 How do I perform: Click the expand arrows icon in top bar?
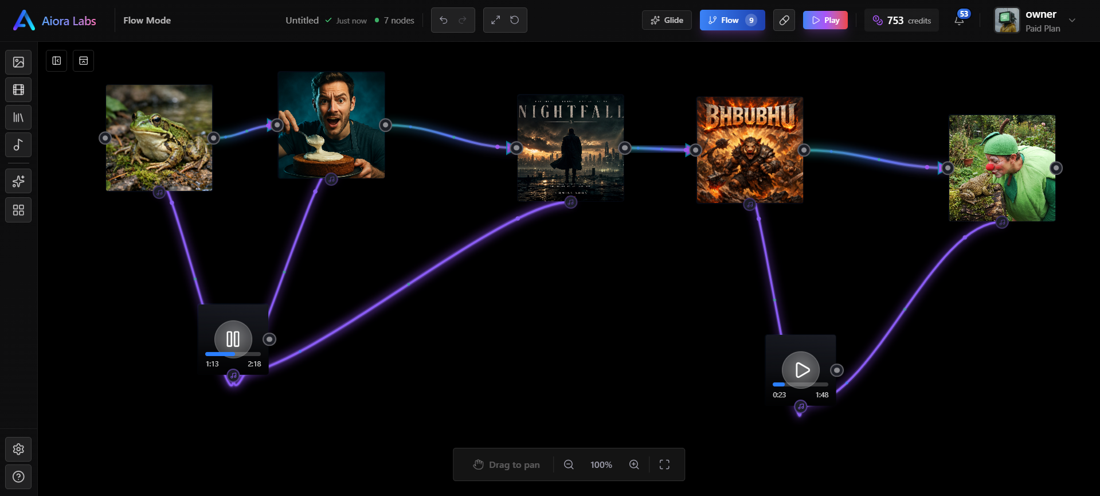[x=496, y=20]
